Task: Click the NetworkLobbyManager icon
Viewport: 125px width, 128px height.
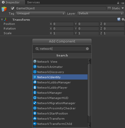Action: pyautogui.click(x=35, y=82)
